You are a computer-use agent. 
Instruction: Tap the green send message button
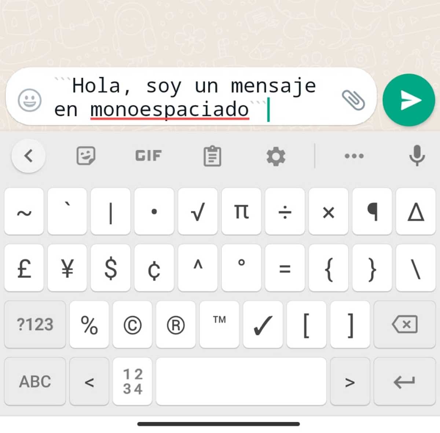coord(408,100)
